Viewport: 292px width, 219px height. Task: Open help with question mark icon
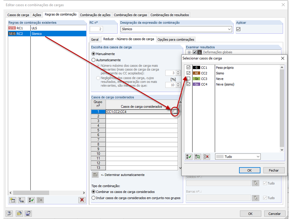[9, 213]
